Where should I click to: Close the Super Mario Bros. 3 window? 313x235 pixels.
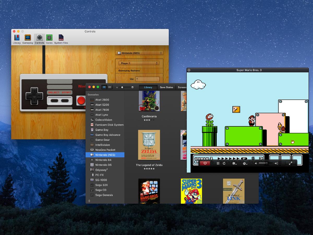pyautogui.click(x=189, y=70)
